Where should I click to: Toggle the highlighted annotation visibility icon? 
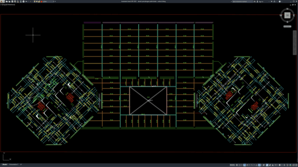tap(267, 165)
